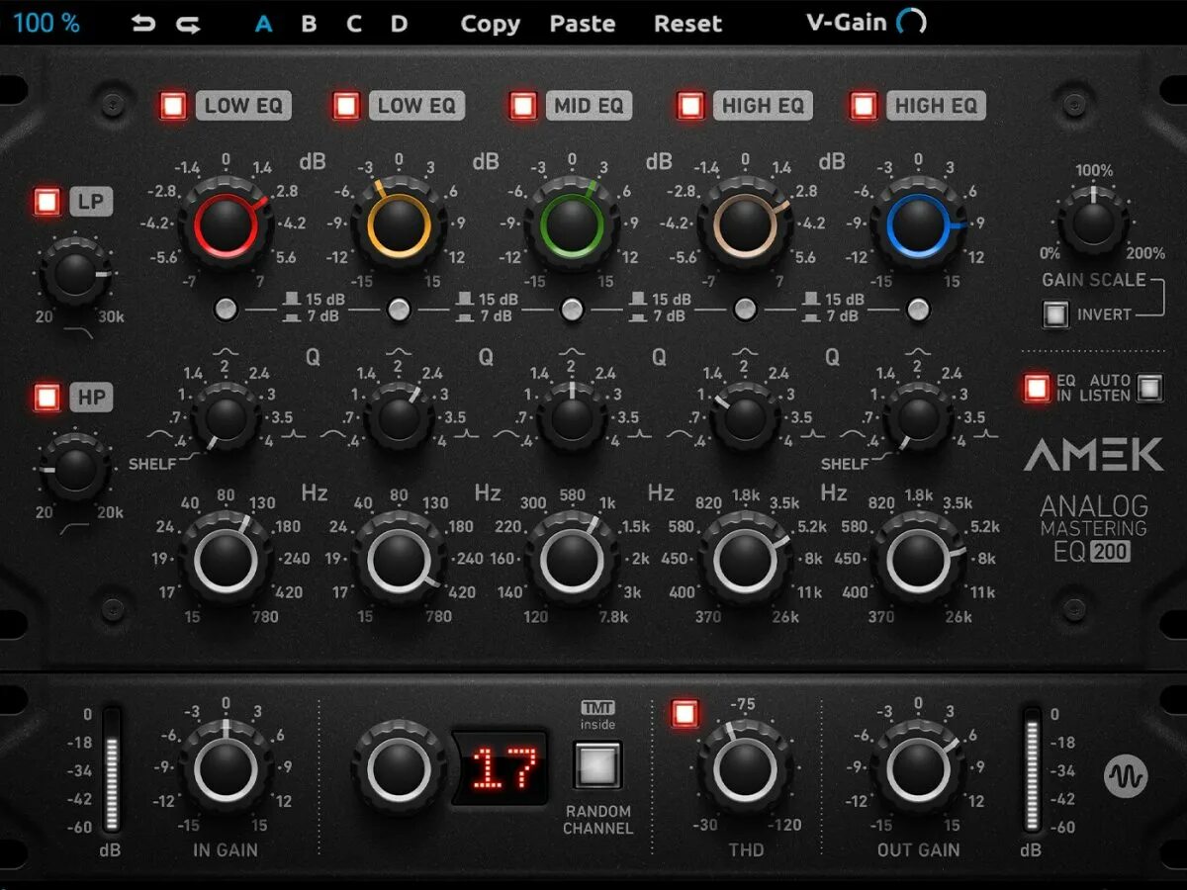Click the red low band gain knob
1187x890 pixels.
pyautogui.click(x=226, y=225)
